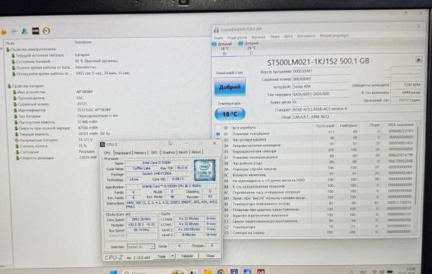
Task: Open the Memory tab in CPU-Z
Action: pyautogui.click(x=140, y=153)
